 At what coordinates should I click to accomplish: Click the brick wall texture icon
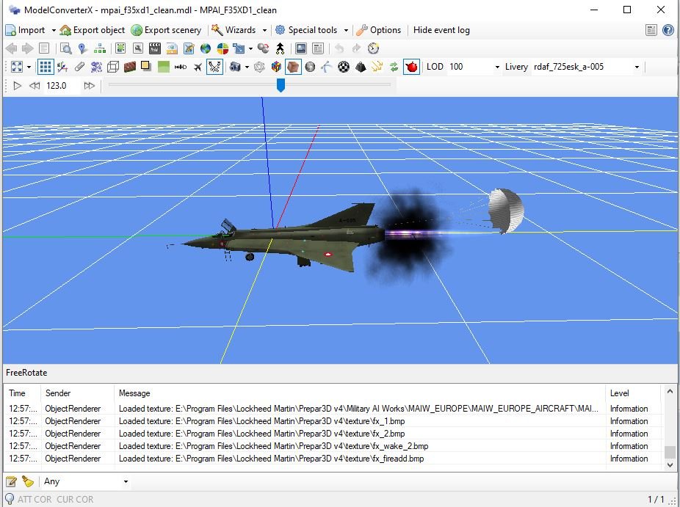tap(130, 67)
